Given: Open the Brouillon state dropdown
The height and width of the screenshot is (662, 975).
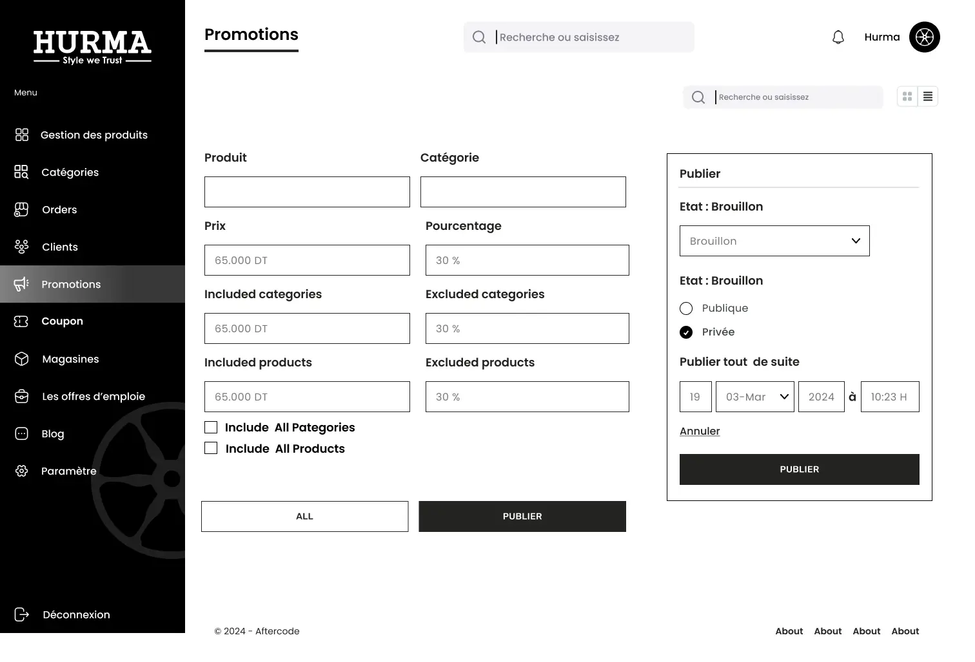Looking at the screenshot, I should (774, 241).
